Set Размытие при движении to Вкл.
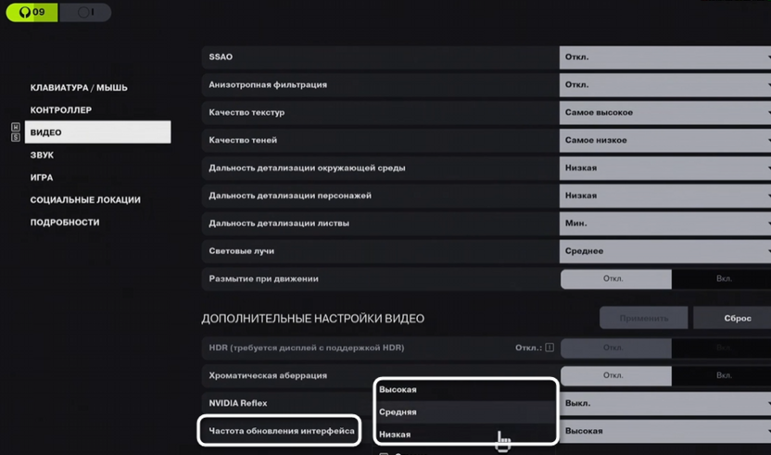Image resolution: width=771 pixels, height=455 pixels. (721, 279)
